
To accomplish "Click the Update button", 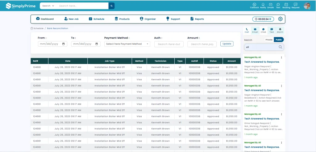I will [227, 44].
